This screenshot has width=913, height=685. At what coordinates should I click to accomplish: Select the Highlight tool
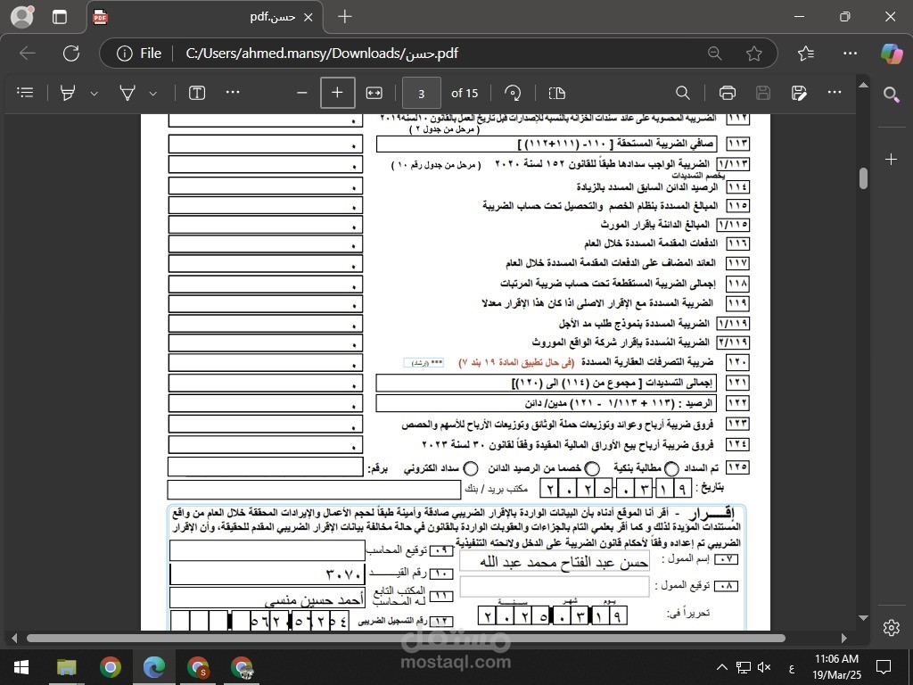[x=68, y=93]
